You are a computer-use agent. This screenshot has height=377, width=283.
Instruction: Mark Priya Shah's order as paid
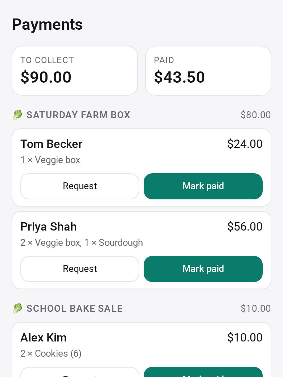pyautogui.click(x=203, y=269)
